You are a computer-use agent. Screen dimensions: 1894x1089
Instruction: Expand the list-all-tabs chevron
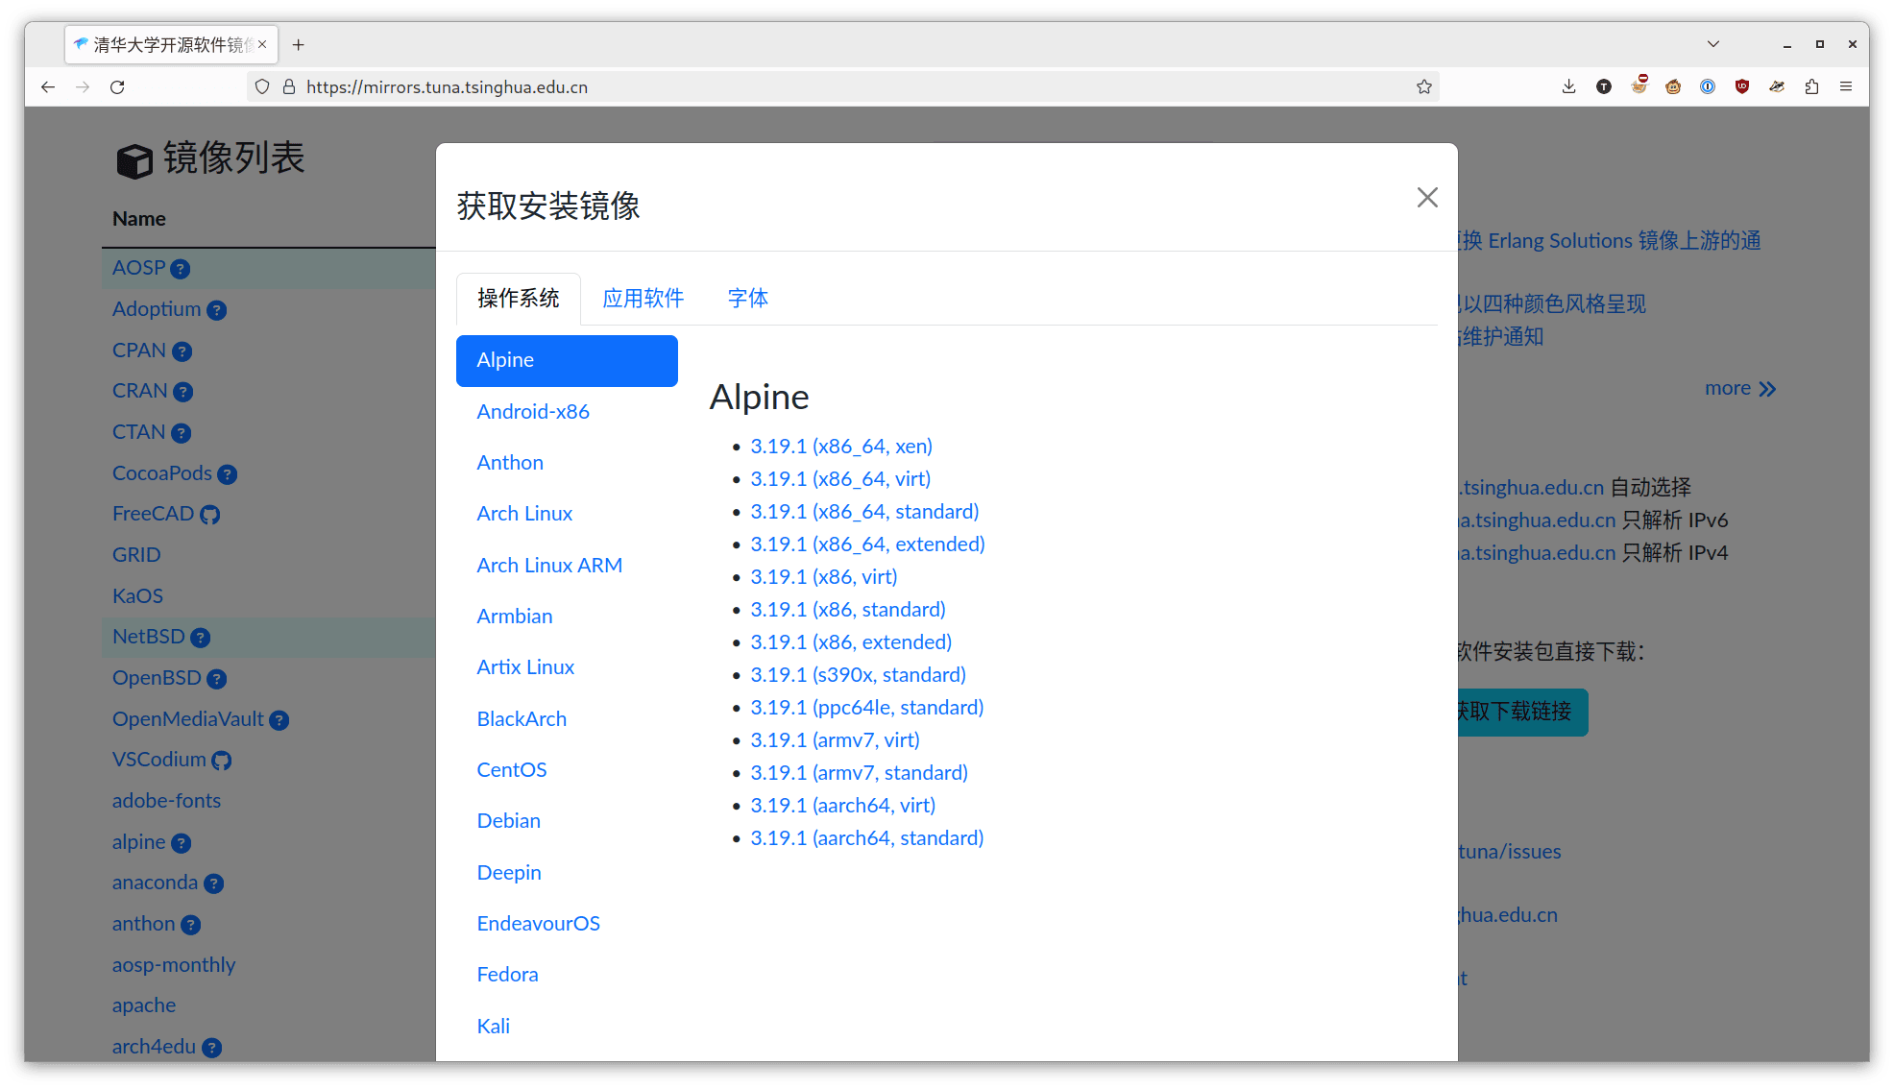click(1713, 44)
